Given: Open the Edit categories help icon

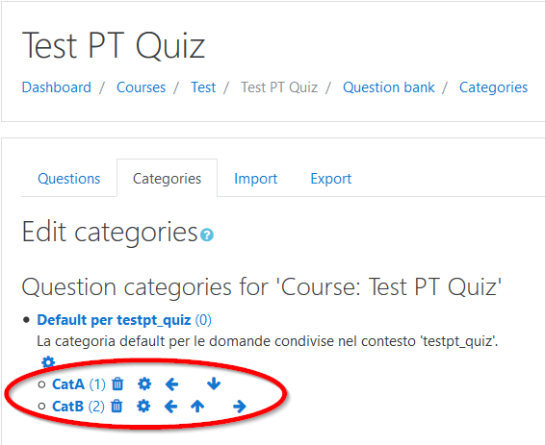Looking at the screenshot, I should click(207, 235).
